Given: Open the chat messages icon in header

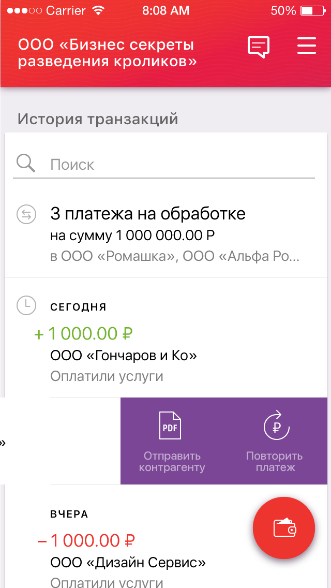Looking at the screenshot, I should click(x=259, y=47).
